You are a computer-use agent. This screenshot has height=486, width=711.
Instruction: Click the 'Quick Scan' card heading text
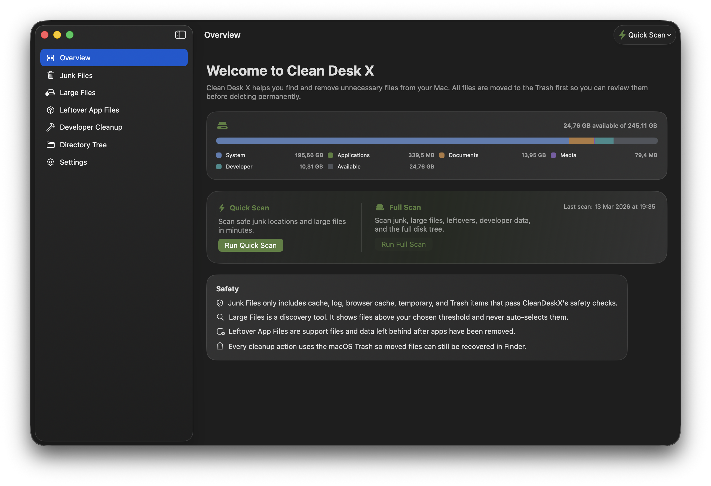coord(249,208)
